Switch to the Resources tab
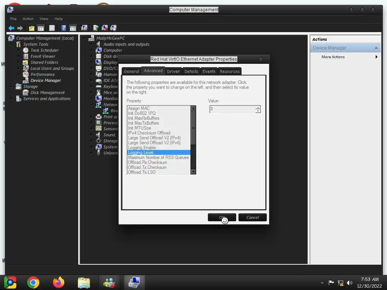 [x=229, y=71]
